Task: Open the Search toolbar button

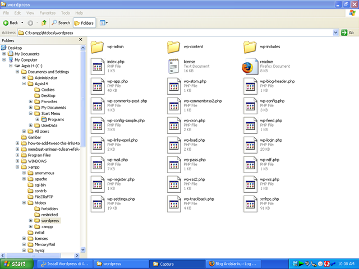Action: (61, 23)
